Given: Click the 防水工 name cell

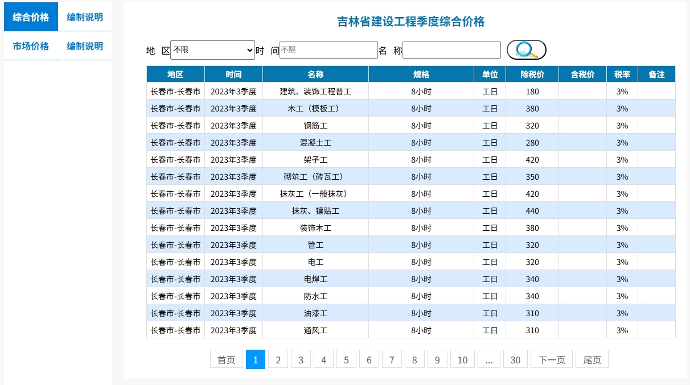Looking at the screenshot, I should (315, 296).
